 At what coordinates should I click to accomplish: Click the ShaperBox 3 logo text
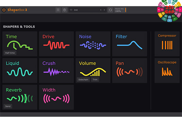(x=17, y=10)
